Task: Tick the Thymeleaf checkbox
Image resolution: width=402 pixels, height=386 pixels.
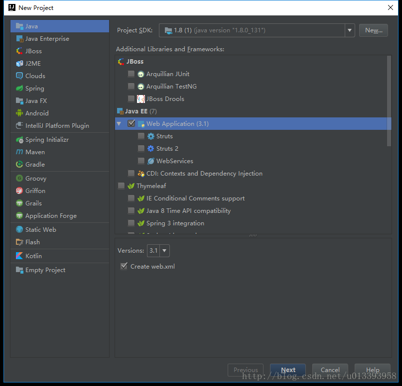Action: pos(121,186)
